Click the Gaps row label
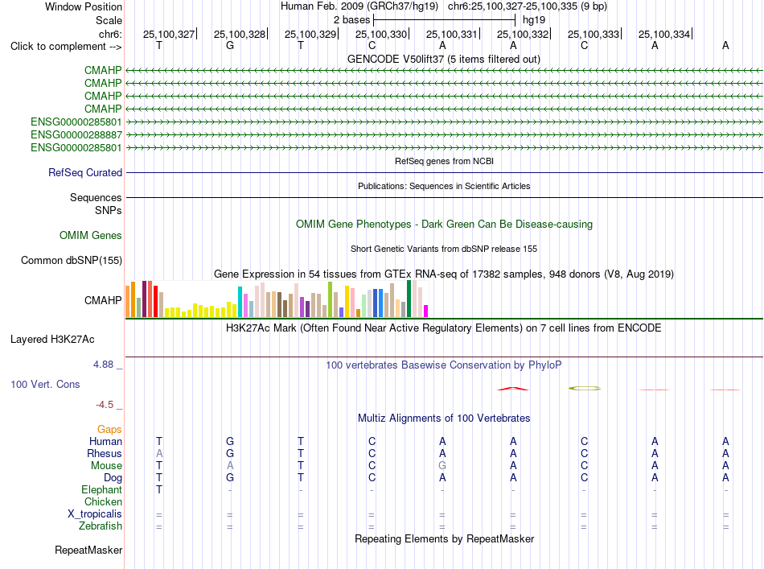This screenshot has height=569, width=764. [109, 429]
